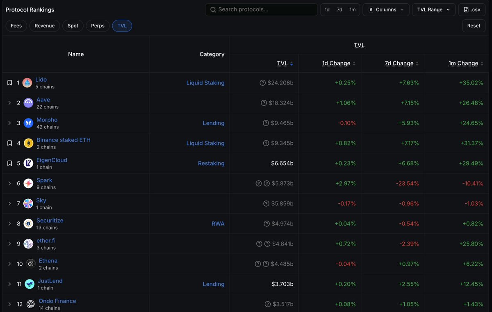Click the bookmark icon on the Lido row
The height and width of the screenshot is (312, 492).
pyautogui.click(x=10, y=83)
